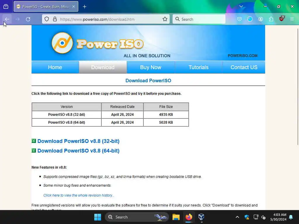Click the uBlock Origin shield icon
The image size is (299, 224).
[281, 19]
